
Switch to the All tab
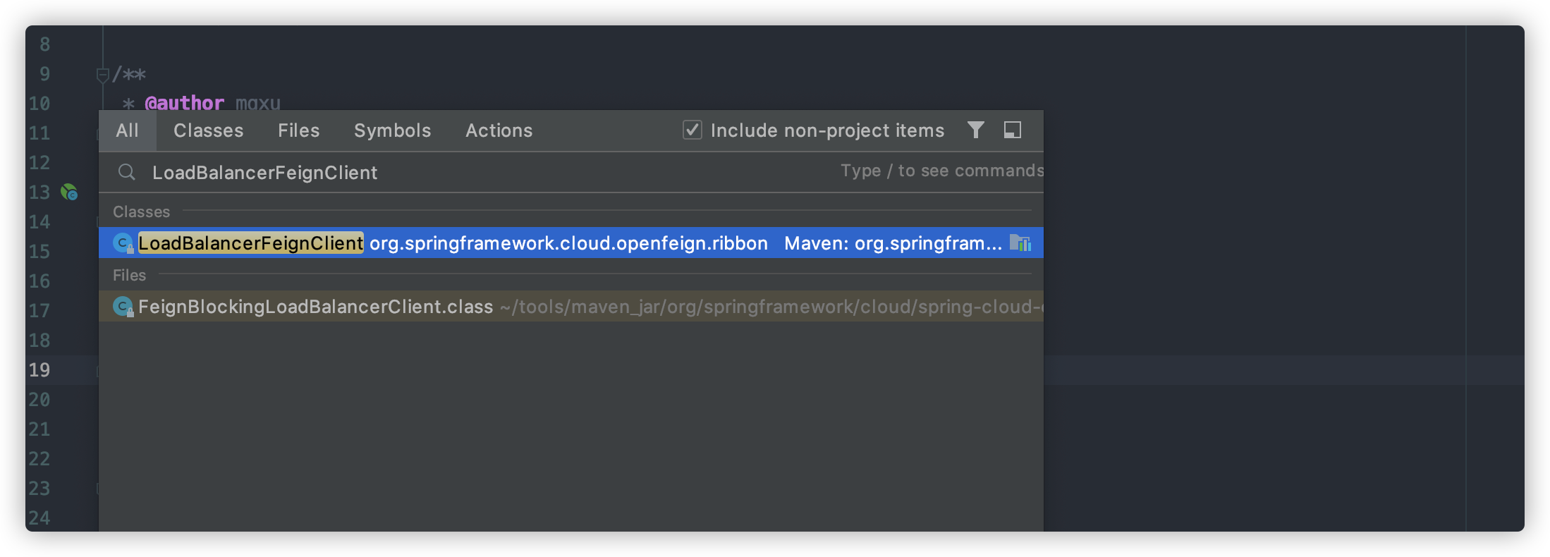128,130
